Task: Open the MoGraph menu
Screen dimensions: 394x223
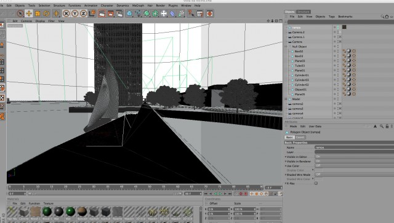Action: point(138,6)
